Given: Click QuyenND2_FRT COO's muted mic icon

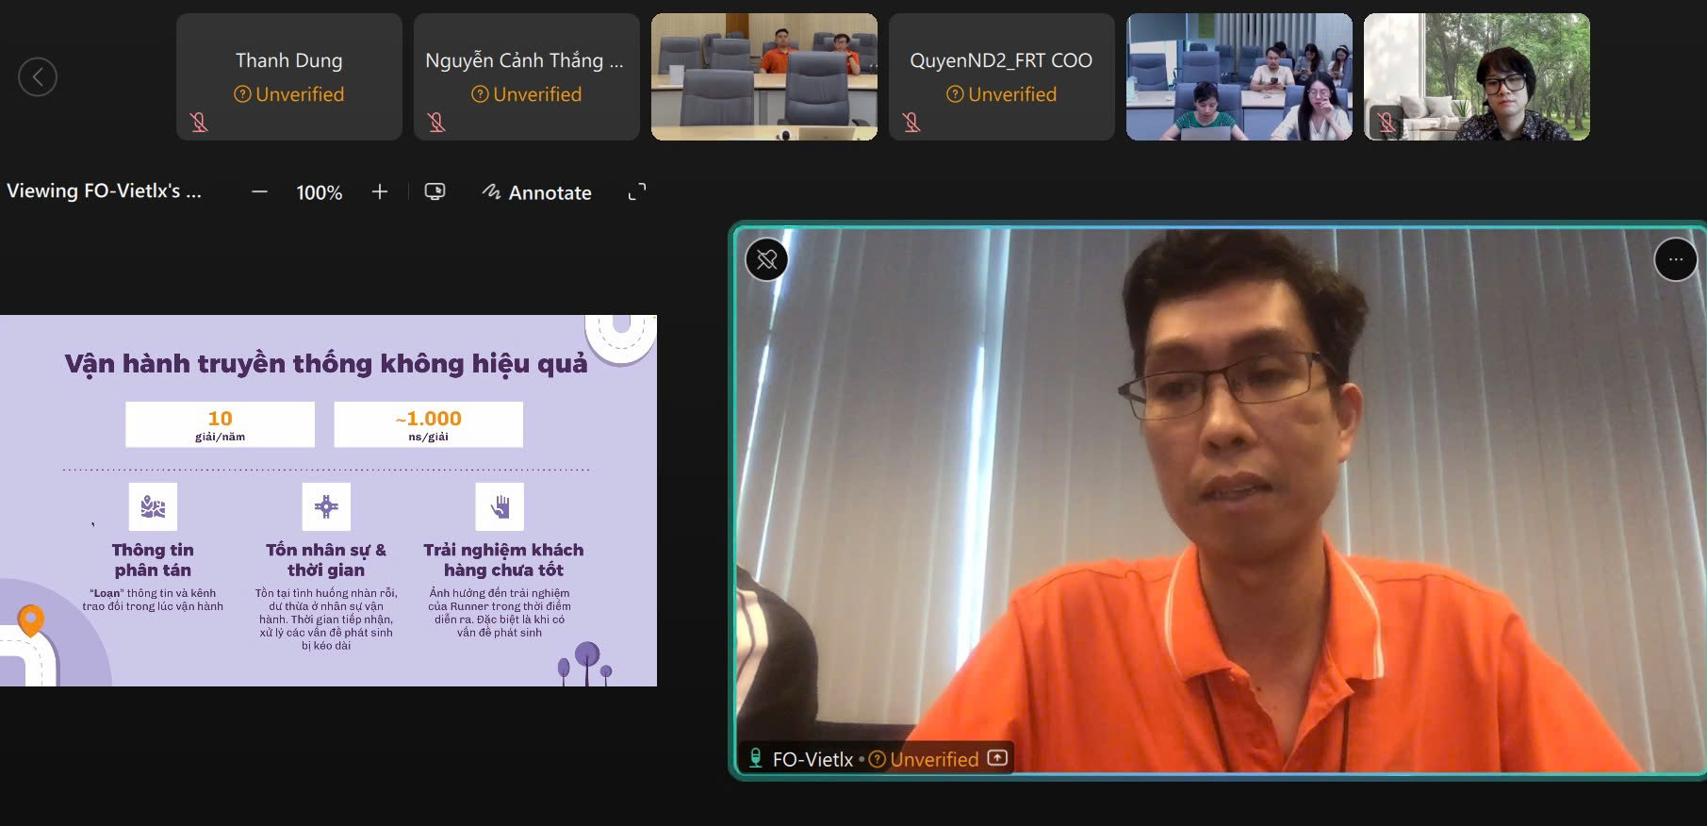Looking at the screenshot, I should click(911, 122).
